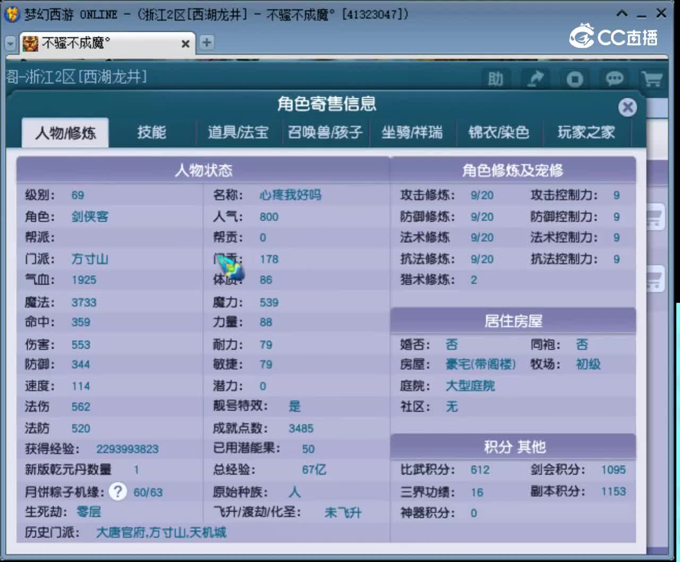
Task: Open the 玩家之家 tab
Action: 586,132
